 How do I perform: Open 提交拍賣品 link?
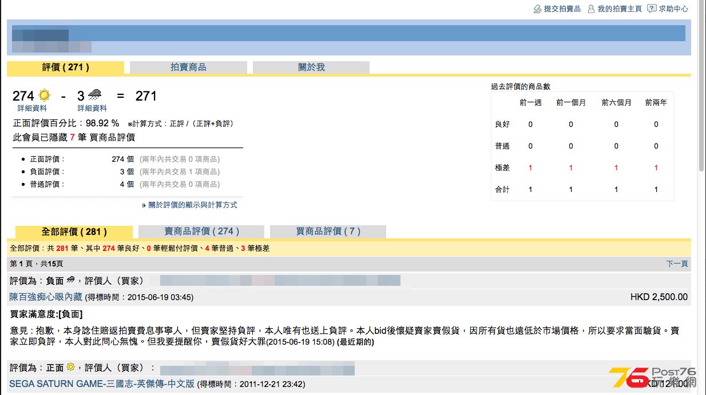click(562, 9)
